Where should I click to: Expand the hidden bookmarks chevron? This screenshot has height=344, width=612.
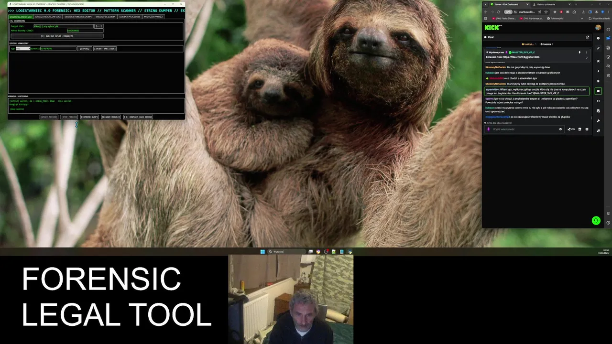point(582,19)
